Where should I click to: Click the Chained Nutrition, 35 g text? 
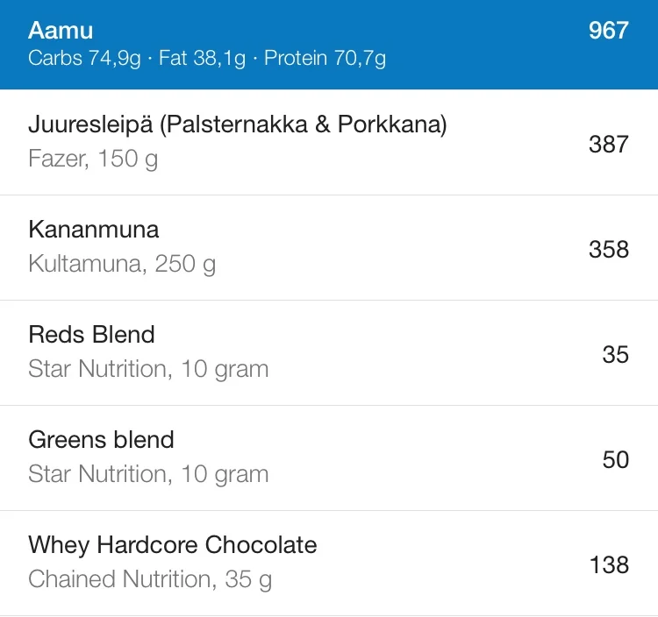tap(150, 579)
